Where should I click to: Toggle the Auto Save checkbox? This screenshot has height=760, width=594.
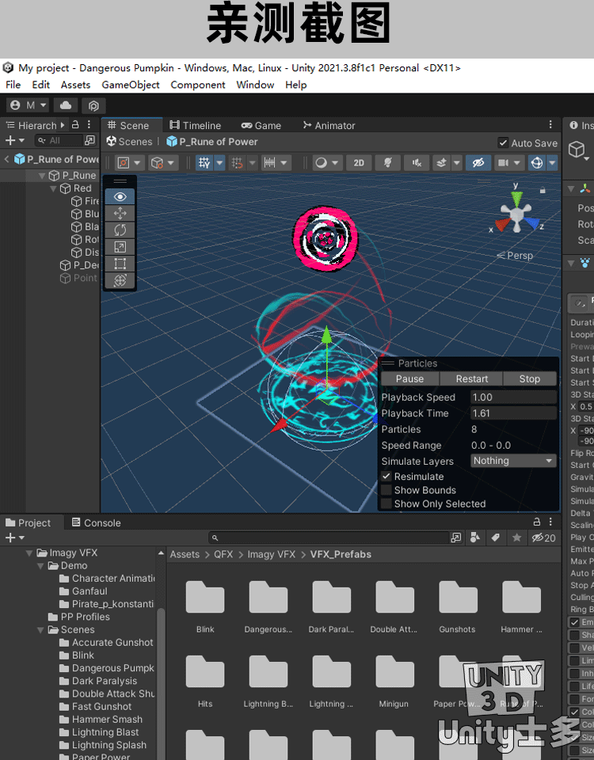503,143
